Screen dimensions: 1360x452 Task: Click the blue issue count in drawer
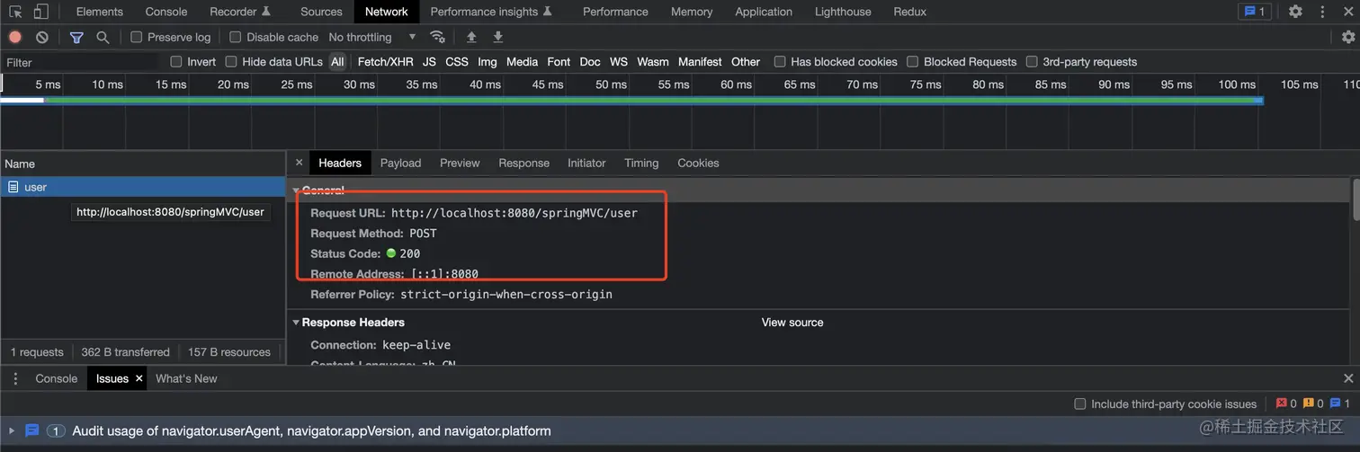point(1340,403)
